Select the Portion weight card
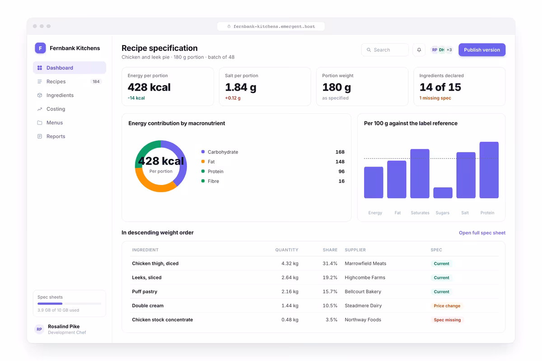542x361 pixels. click(362, 87)
